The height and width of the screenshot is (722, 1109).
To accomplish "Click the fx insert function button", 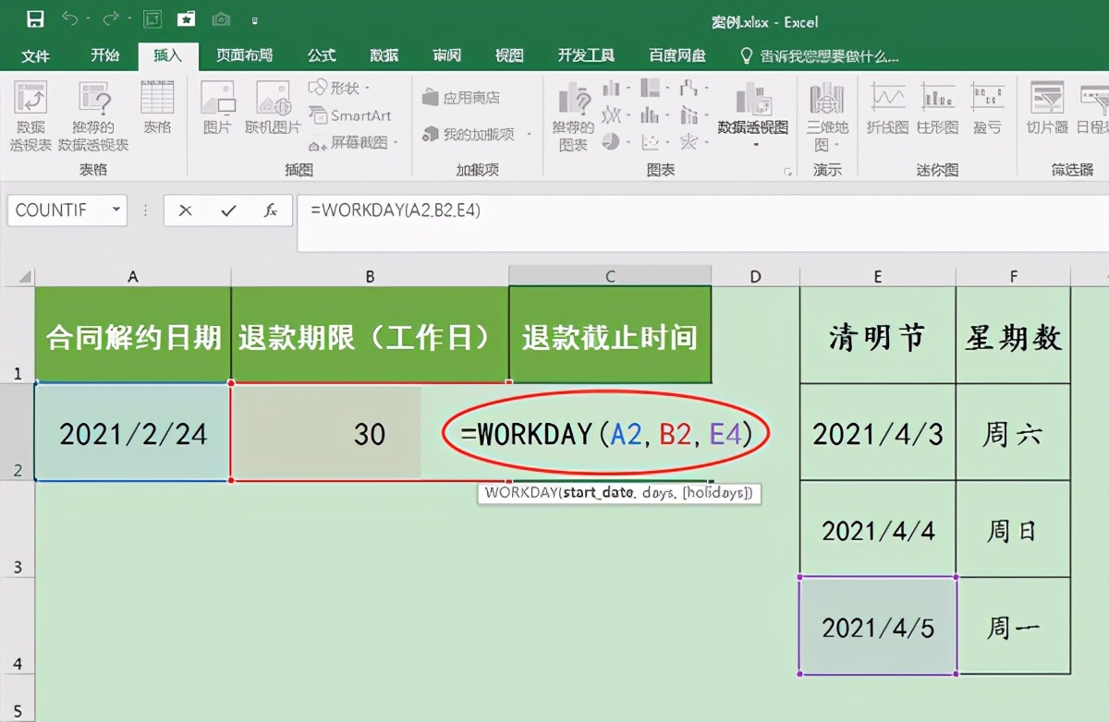I will (271, 211).
